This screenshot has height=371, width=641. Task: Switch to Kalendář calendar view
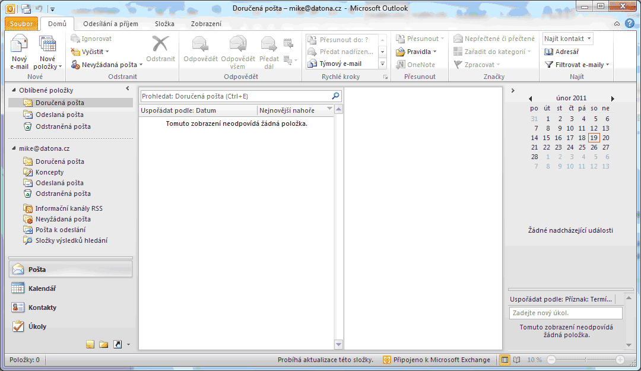pos(70,288)
